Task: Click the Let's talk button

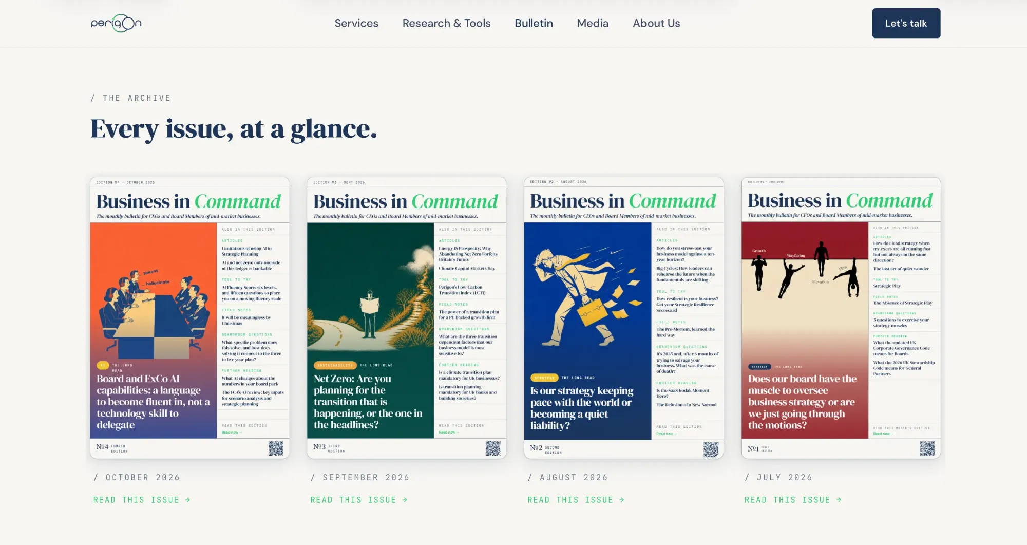Action: [x=906, y=23]
